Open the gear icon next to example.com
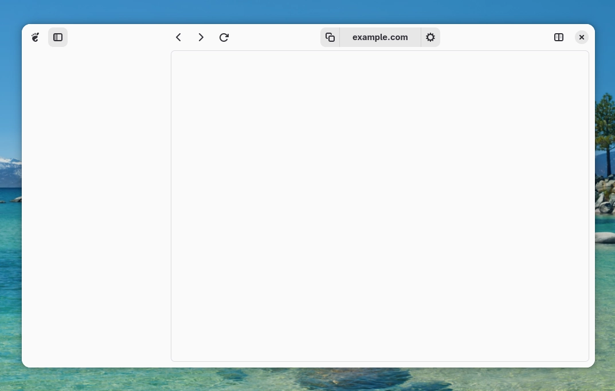Screen dimensions: 615x391 [x=430, y=37]
